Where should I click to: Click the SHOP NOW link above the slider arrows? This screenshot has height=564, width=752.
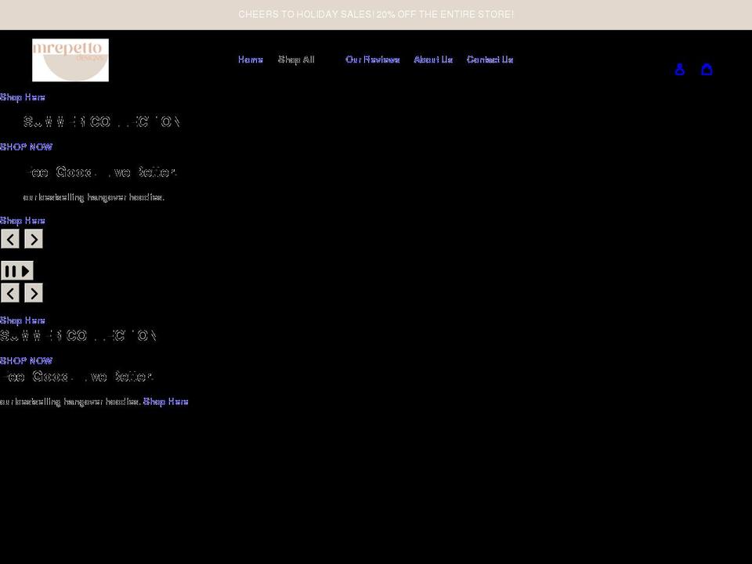tap(27, 147)
